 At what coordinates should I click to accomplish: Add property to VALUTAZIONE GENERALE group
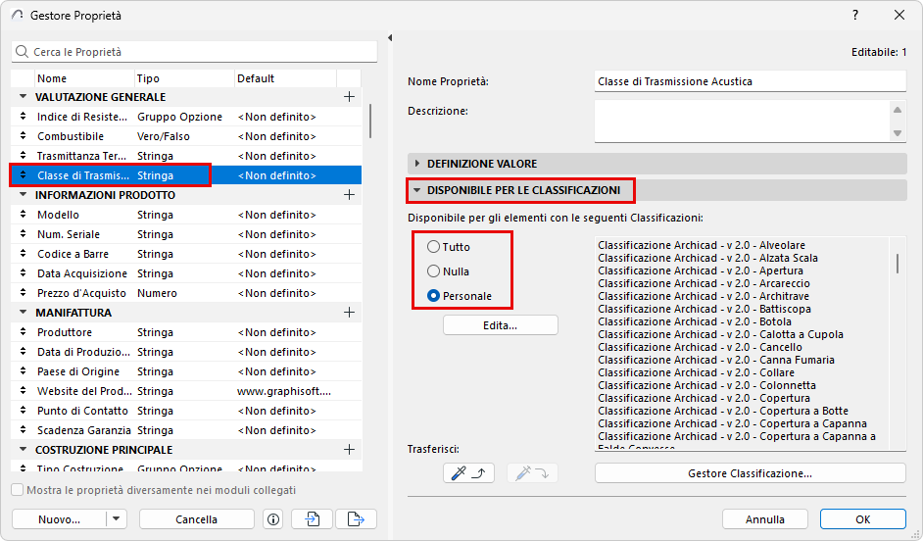coord(349,97)
